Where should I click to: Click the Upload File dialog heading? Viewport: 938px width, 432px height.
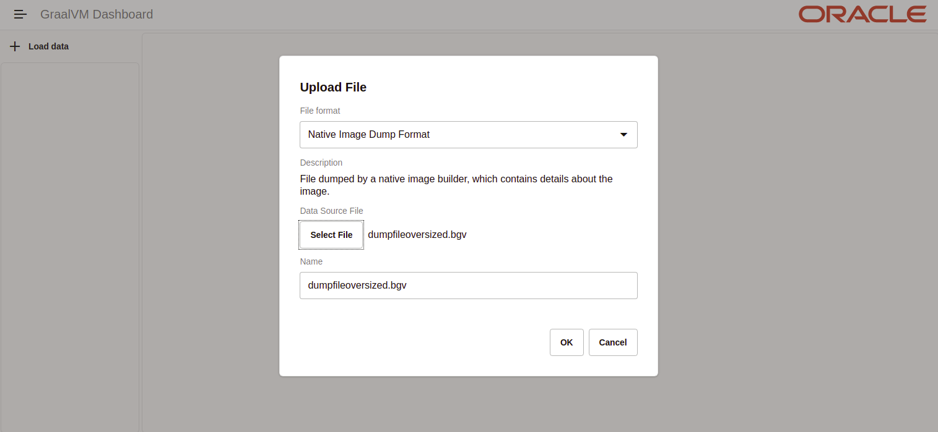(333, 87)
